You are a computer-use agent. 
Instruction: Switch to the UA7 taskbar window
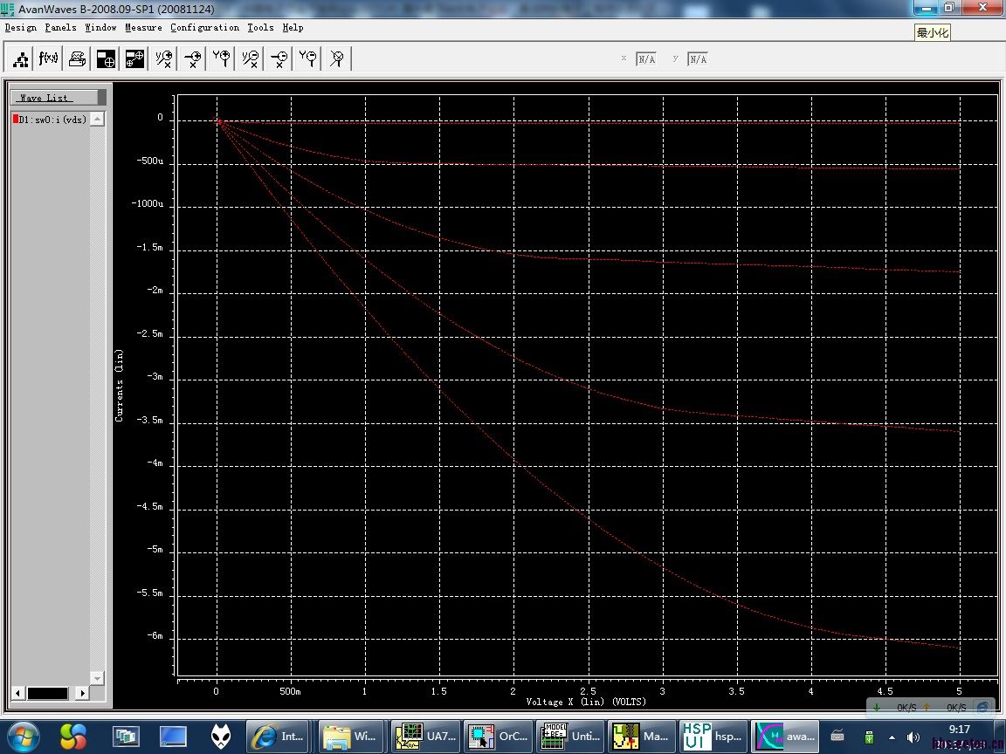pos(424,736)
